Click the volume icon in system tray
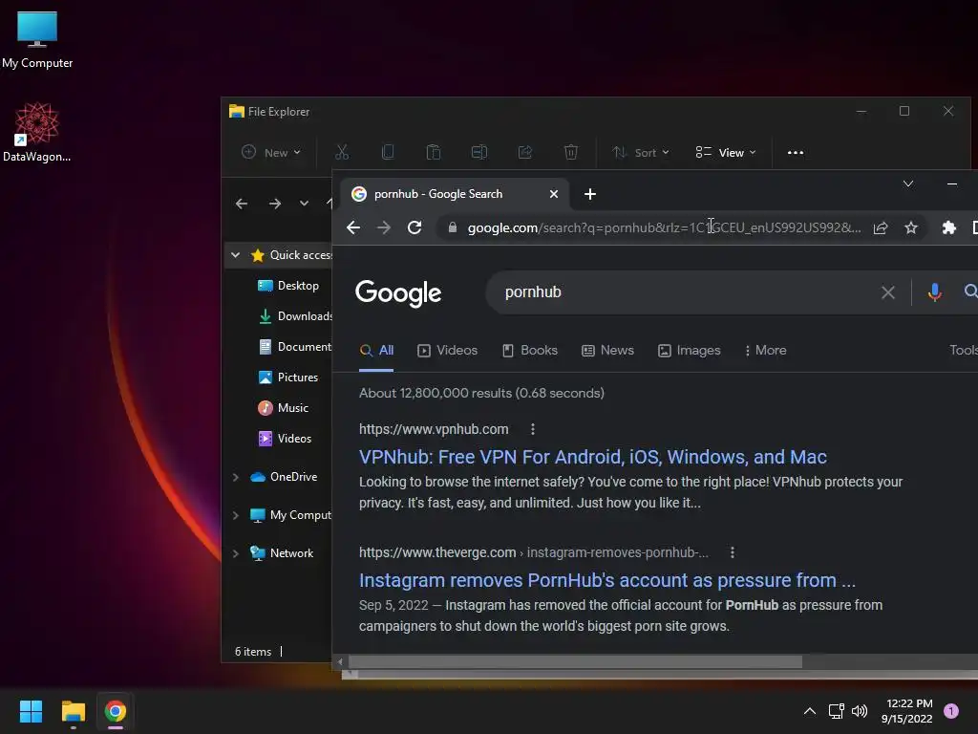The image size is (978, 734). coord(860,711)
